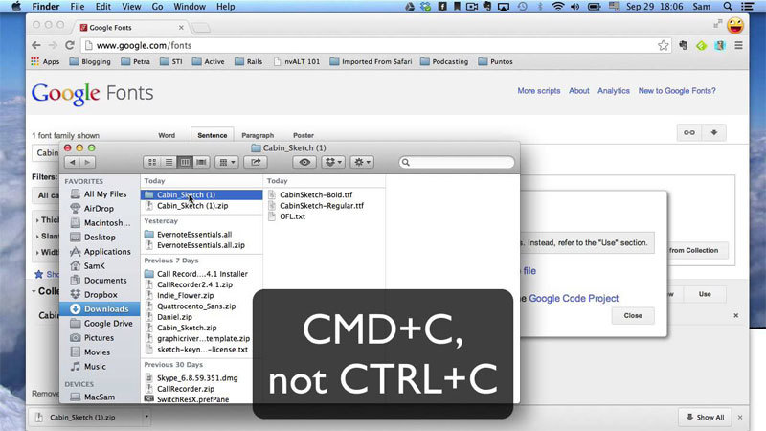Open the Dropbox toolbar dropdown
Image resolution: width=766 pixels, height=431 pixels.
tap(334, 163)
